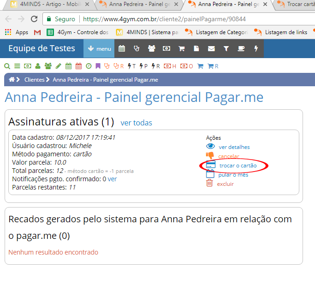Click the 'ver detalhes' action link
The image size is (315, 285).
tap(234, 147)
